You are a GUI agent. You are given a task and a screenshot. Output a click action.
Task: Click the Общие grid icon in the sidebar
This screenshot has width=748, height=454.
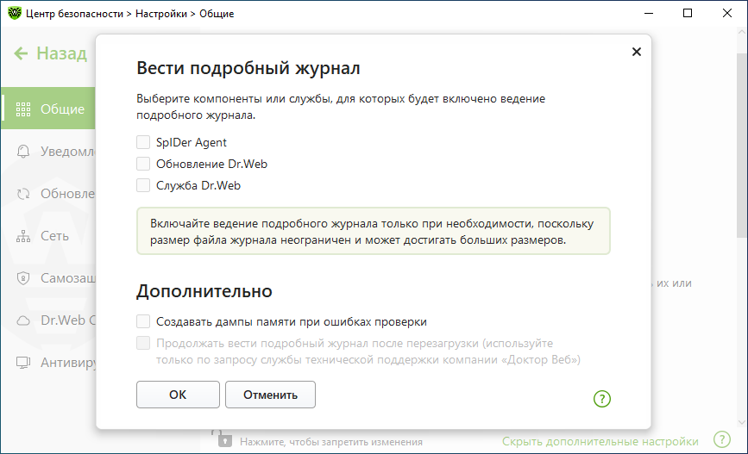point(23,109)
